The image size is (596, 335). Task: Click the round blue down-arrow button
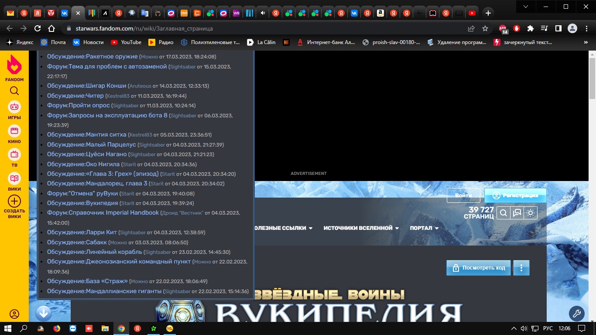point(44,313)
